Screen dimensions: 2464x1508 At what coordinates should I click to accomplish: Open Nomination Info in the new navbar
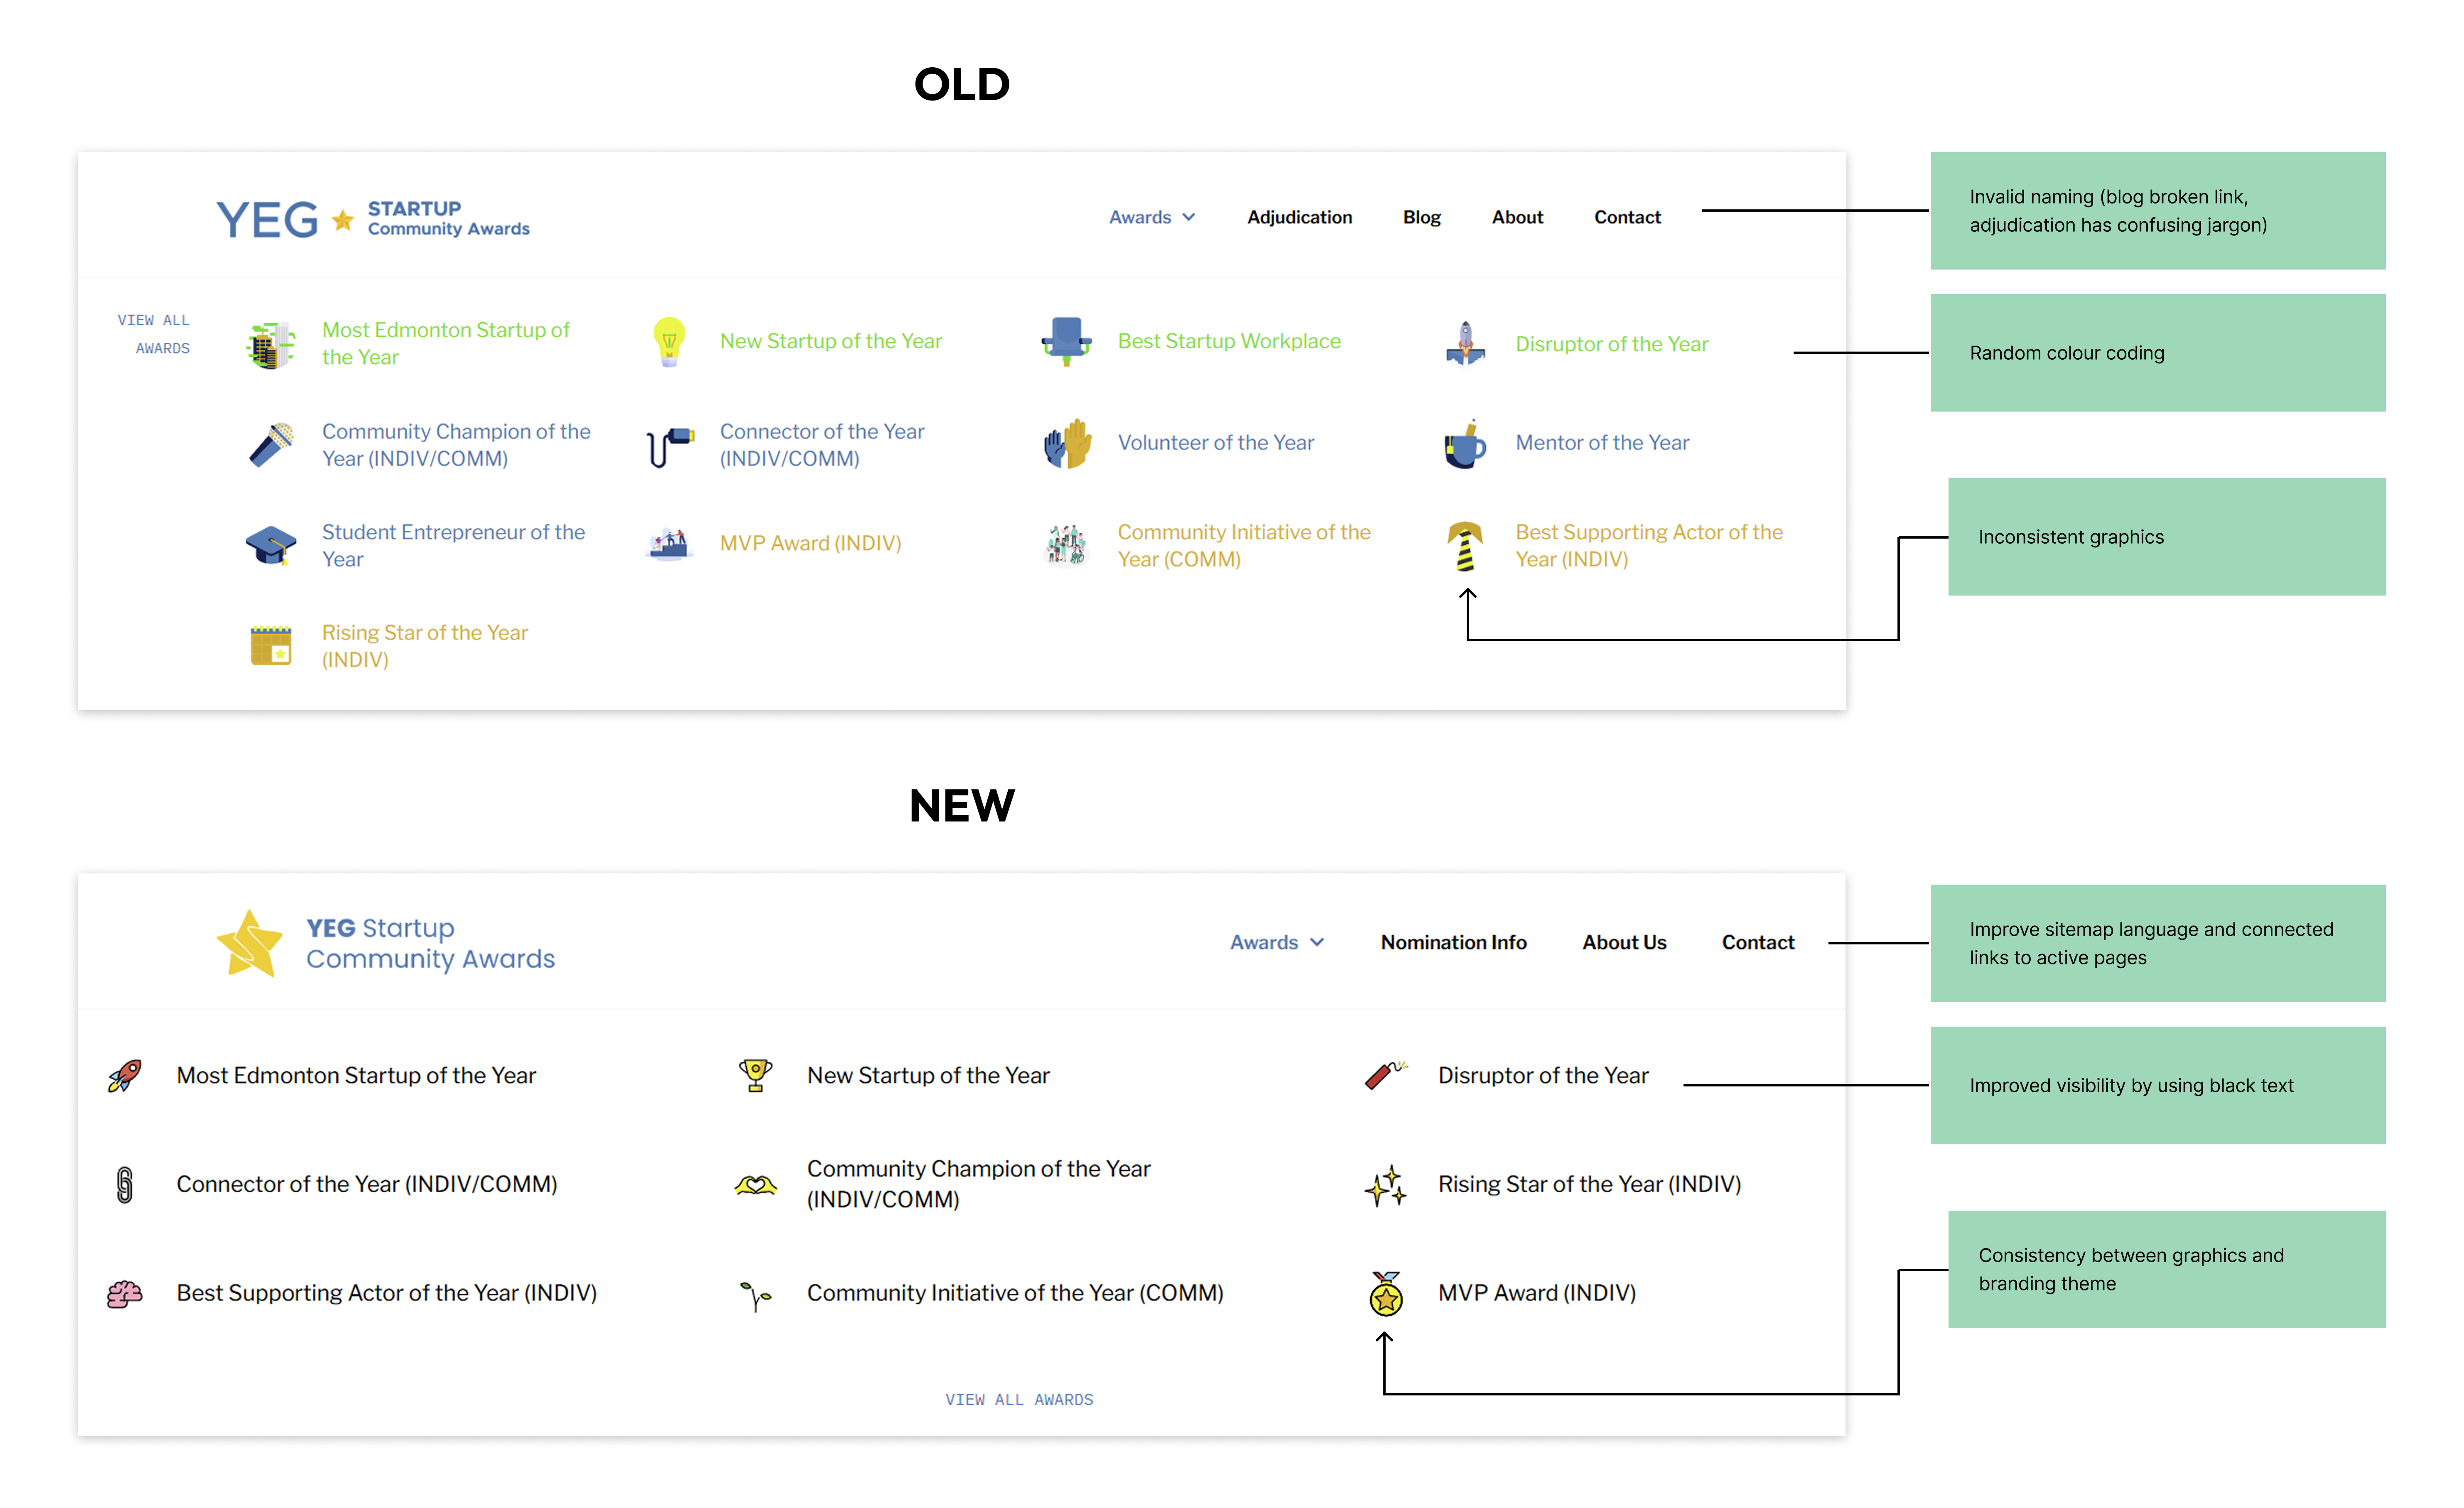pyautogui.click(x=1453, y=943)
